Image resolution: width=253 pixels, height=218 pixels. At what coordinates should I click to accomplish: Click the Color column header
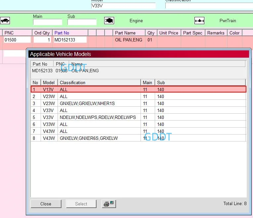point(235,33)
